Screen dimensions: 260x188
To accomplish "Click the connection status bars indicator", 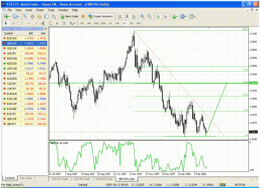I will (x=223, y=185).
